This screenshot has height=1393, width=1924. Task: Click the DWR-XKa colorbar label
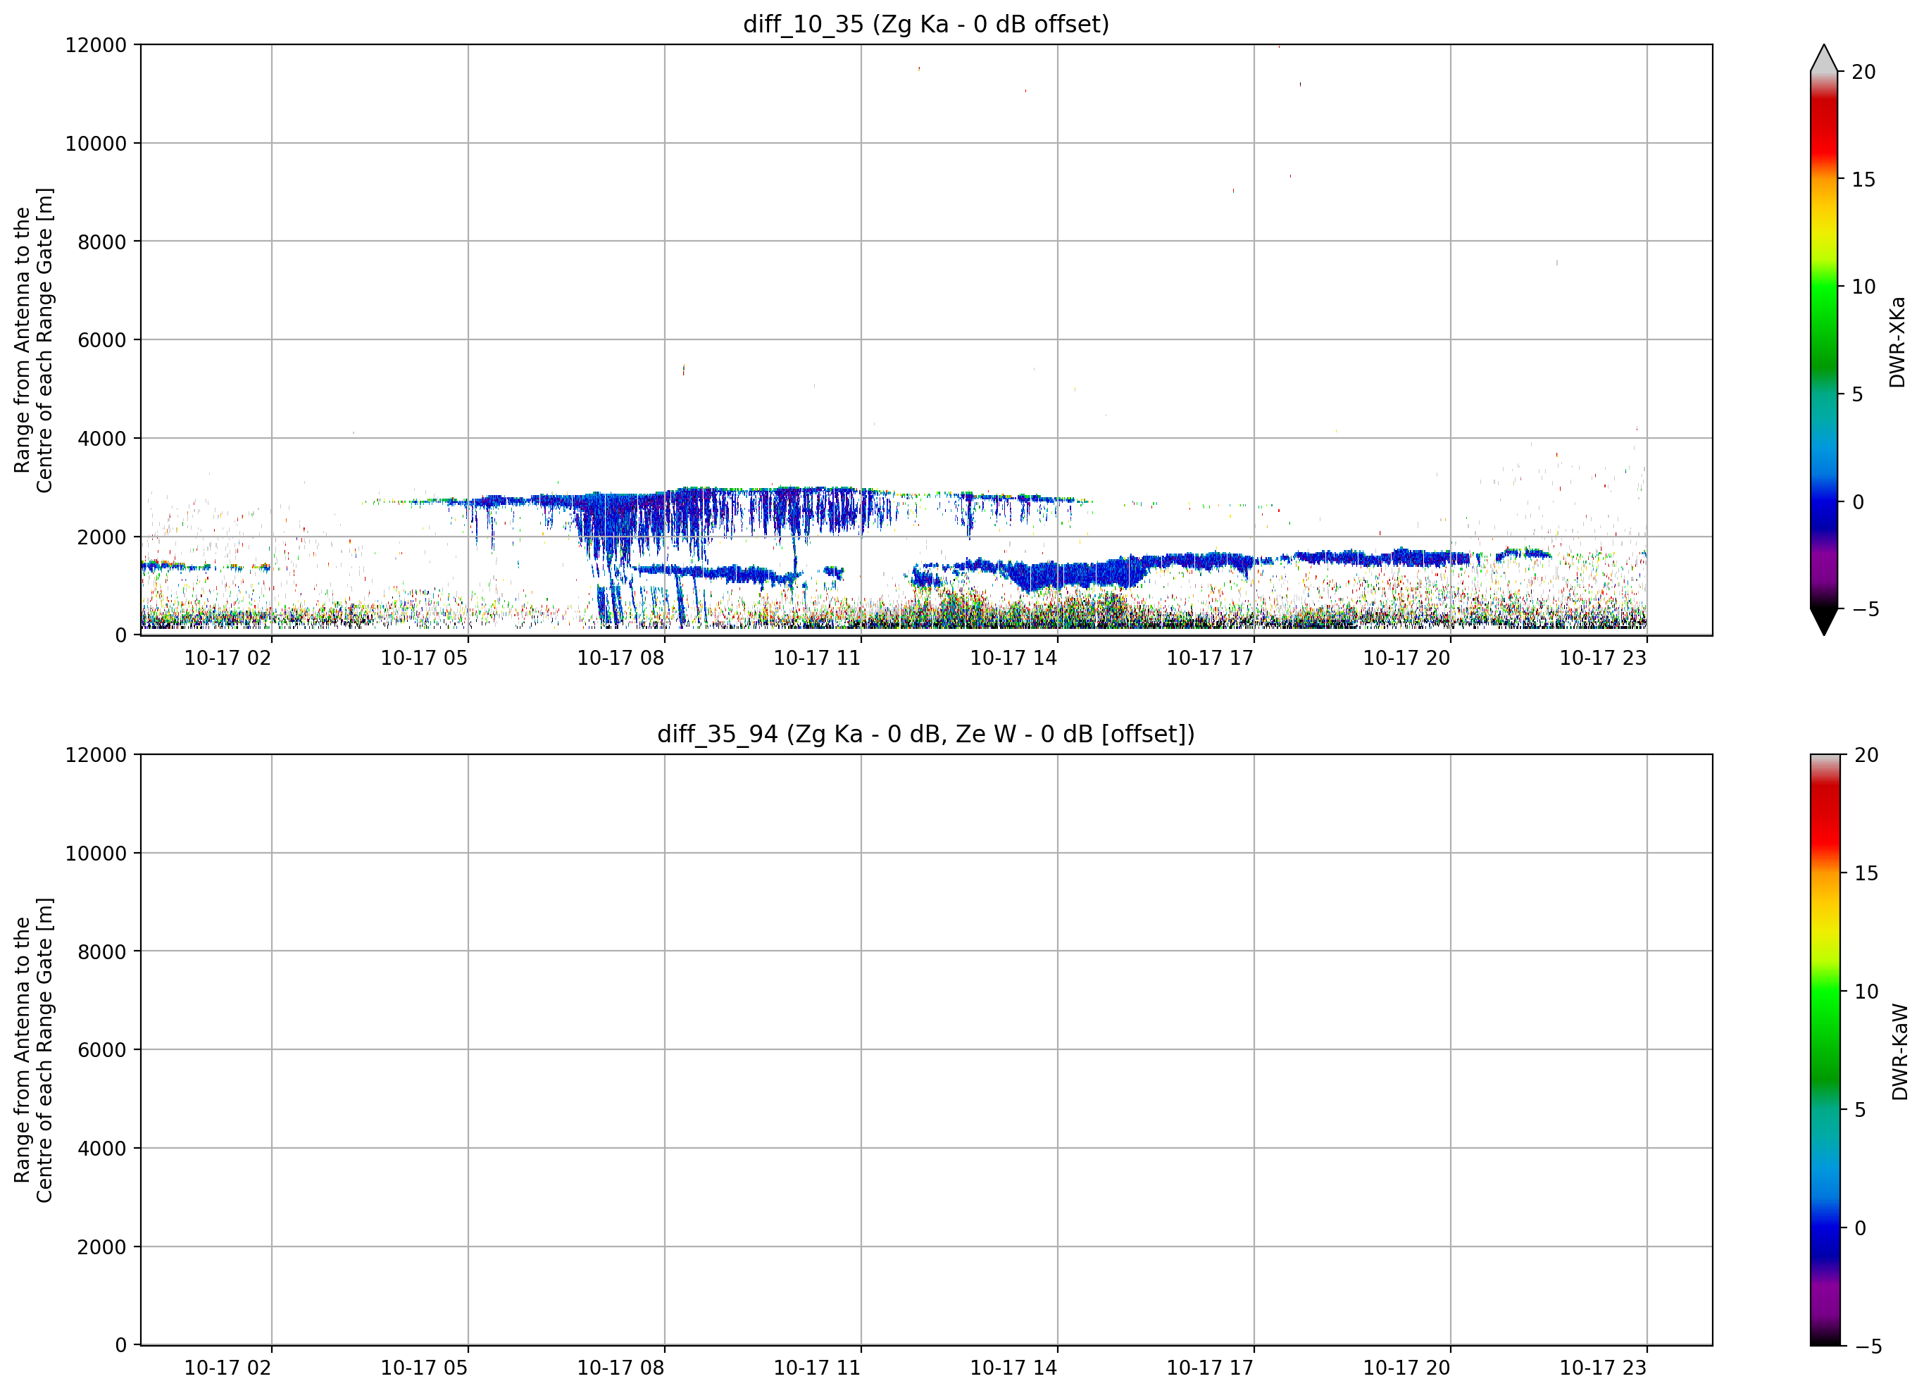point(1897,342)
